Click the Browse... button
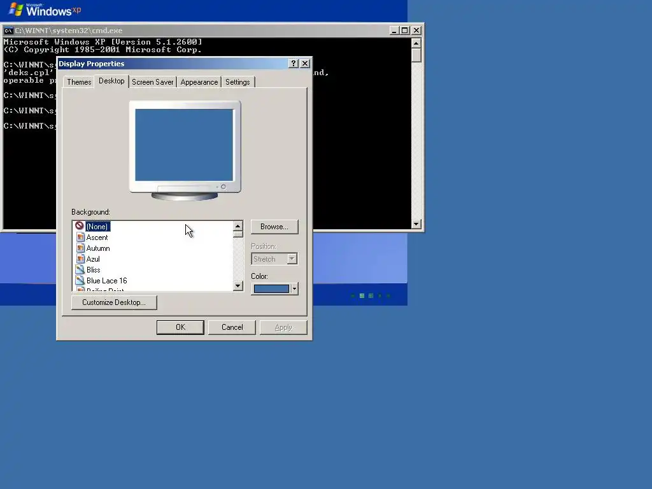Viewport: 652px width, 489px height. pyautogui.click(x=274, y=227)
